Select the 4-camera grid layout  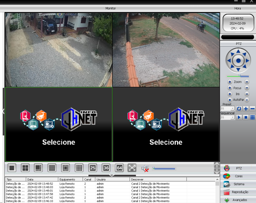click(25, 168)
